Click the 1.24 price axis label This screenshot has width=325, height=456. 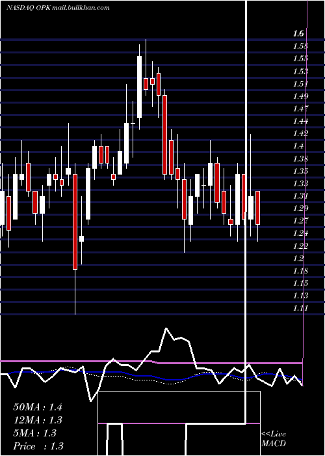tap(300, 233)
